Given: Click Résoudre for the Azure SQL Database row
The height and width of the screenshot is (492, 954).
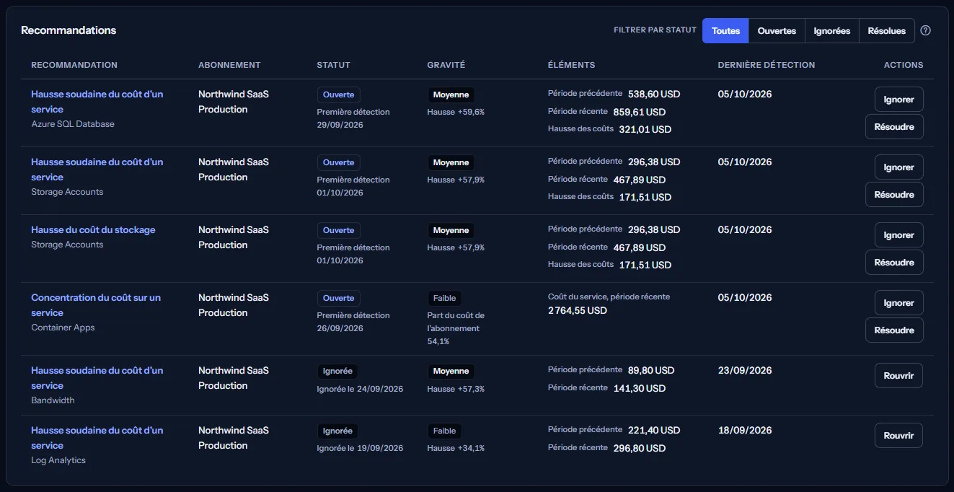Looking at the screenshot, I should coord(894,127).
